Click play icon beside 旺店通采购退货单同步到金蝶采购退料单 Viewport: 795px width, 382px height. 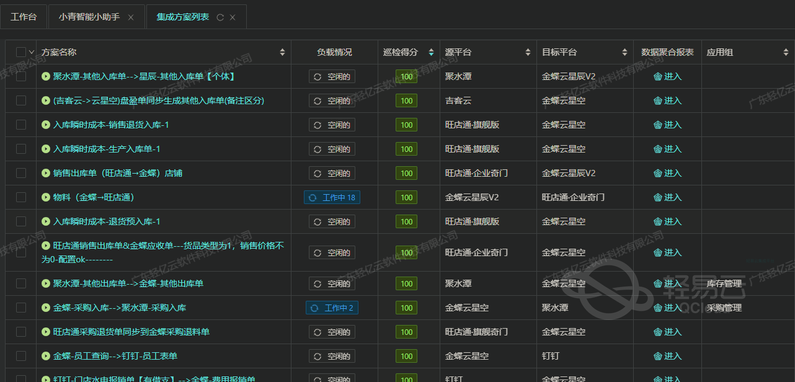click(46, 332)
